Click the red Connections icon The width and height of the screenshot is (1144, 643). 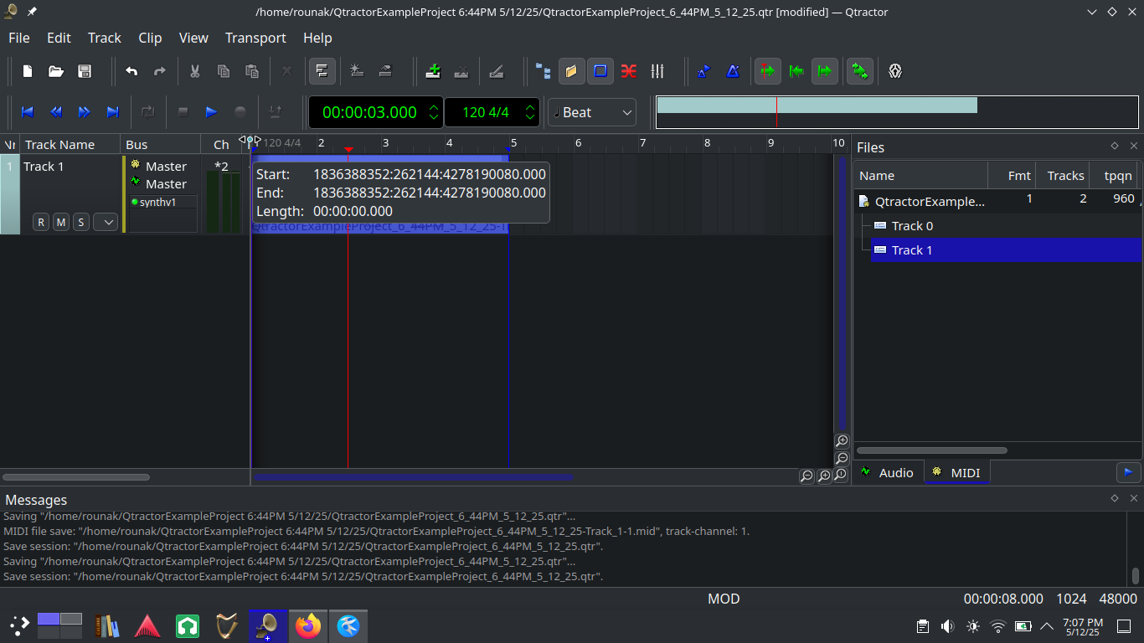[629, 71]
